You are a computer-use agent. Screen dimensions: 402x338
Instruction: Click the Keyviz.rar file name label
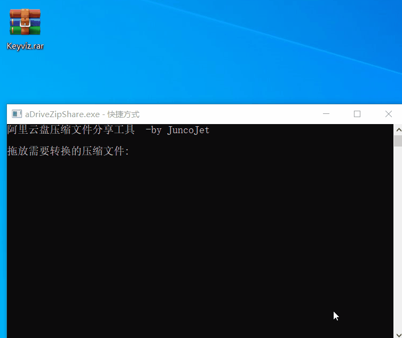(25, 46)
